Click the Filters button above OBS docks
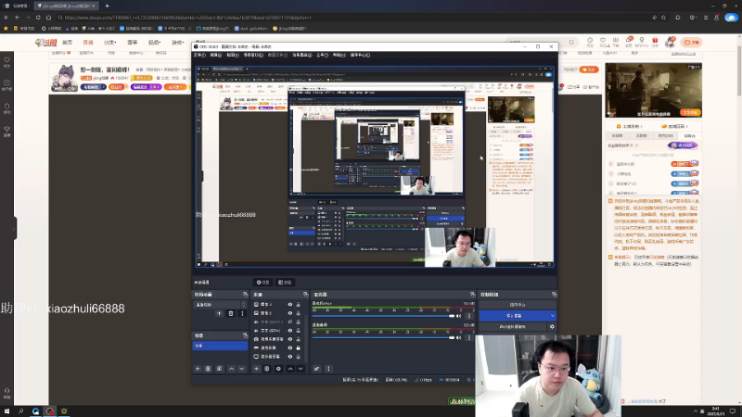Image resolution: width=742 pixels, height=417 pixels. click(285, 283)
